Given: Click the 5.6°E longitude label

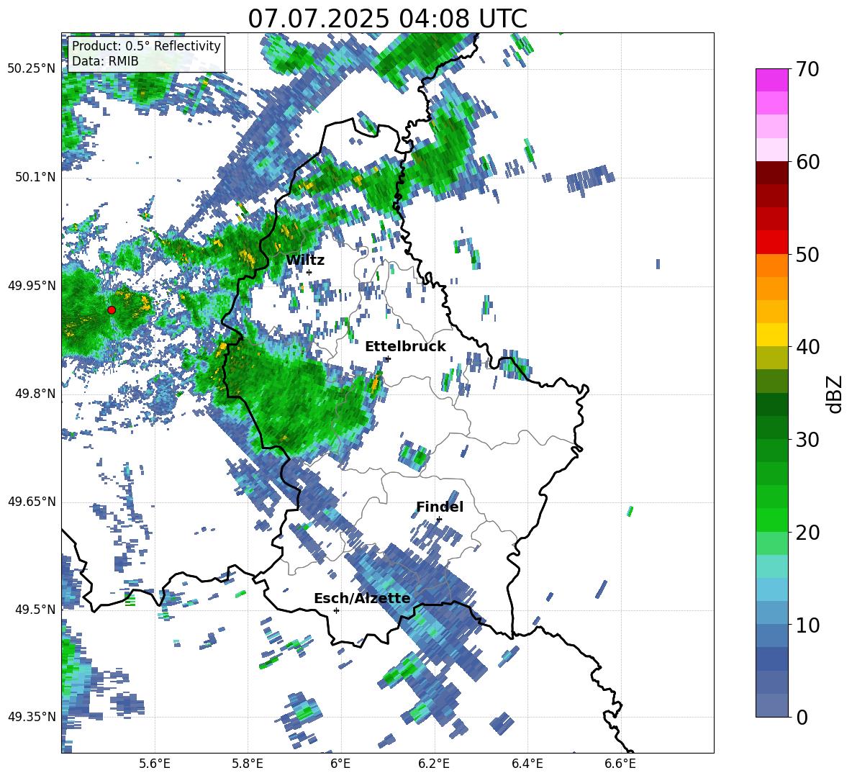Looking at the screenshot, I should click(x=155, y=764).
